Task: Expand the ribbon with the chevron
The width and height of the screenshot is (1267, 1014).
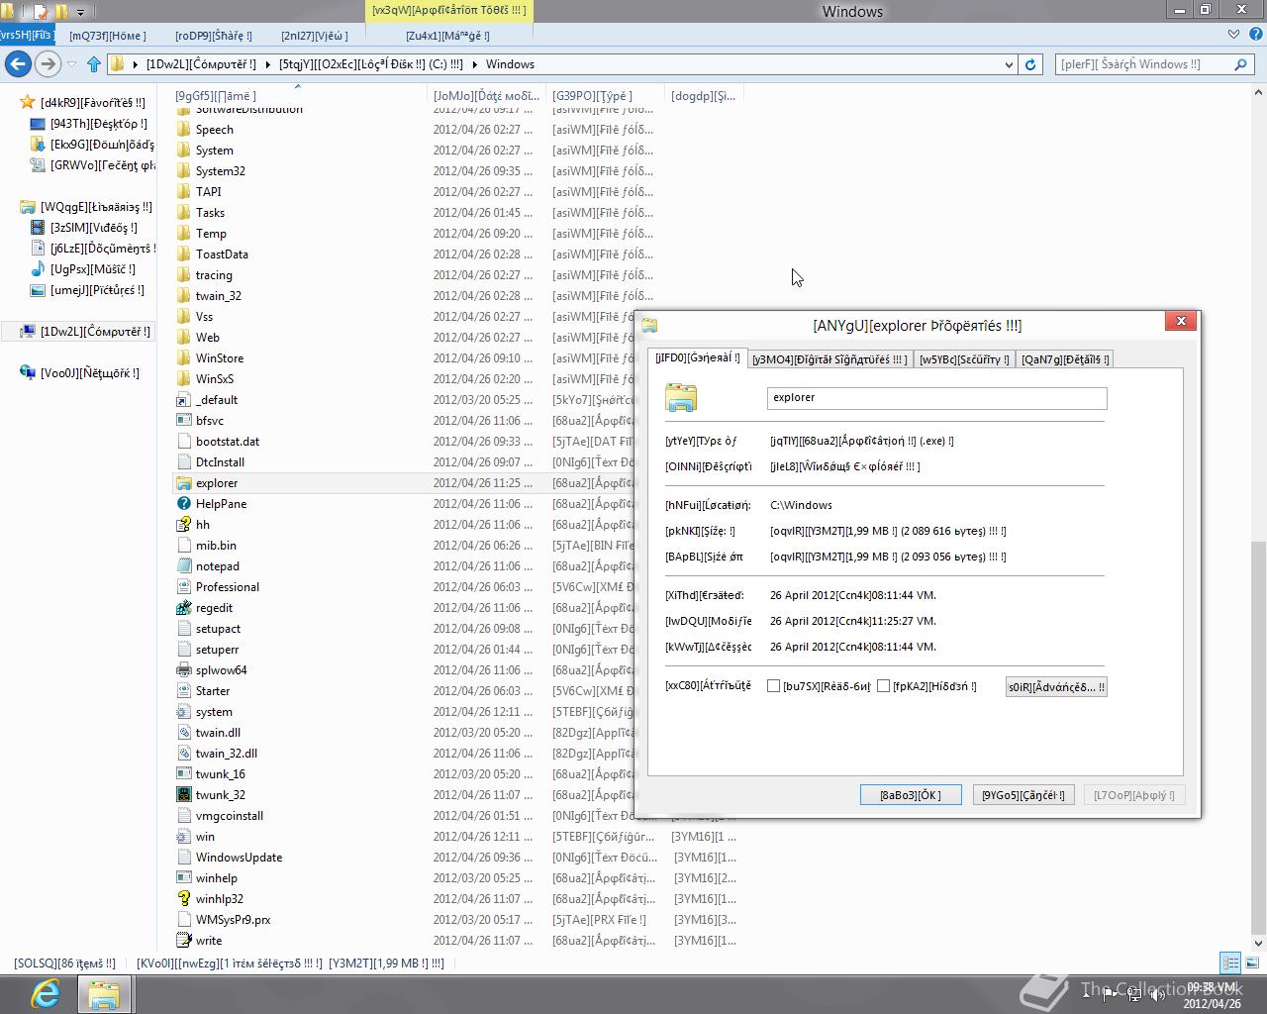Action: (x=1233, y=35)
